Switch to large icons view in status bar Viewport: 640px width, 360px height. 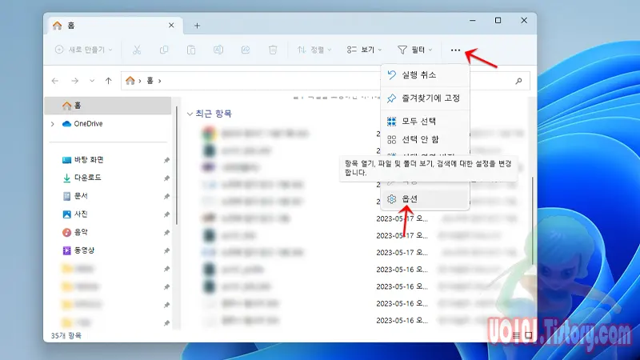[529, 335]
